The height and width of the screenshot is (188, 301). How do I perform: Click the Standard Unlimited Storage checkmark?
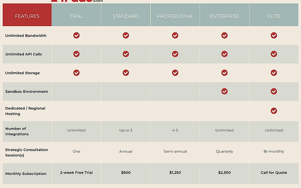126,73
